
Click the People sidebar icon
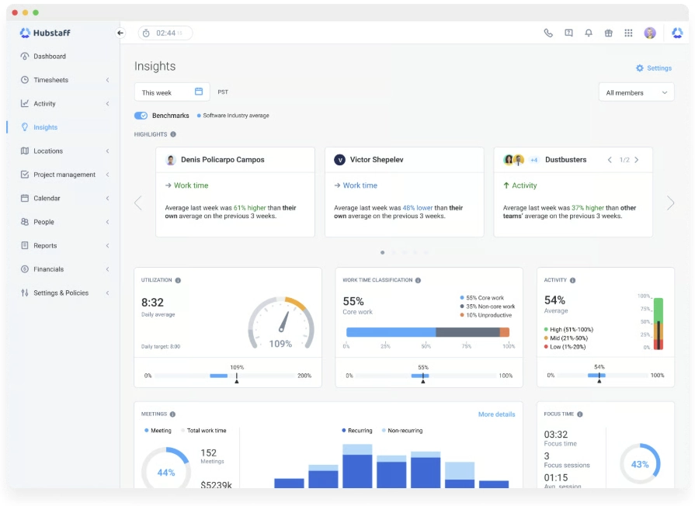click(x=25, y=221)
